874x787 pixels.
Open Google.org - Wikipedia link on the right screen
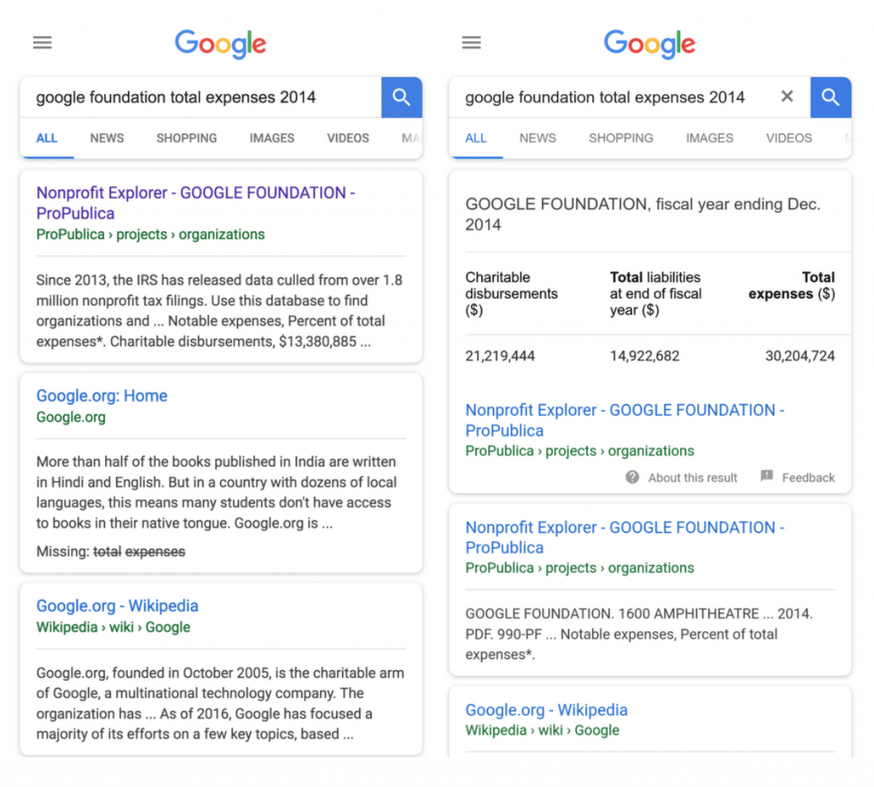click(546, 709)
